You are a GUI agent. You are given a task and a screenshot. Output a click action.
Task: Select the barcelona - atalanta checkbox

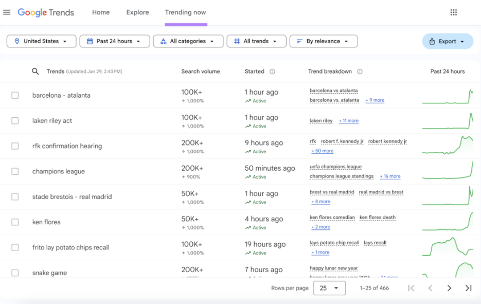15,95
